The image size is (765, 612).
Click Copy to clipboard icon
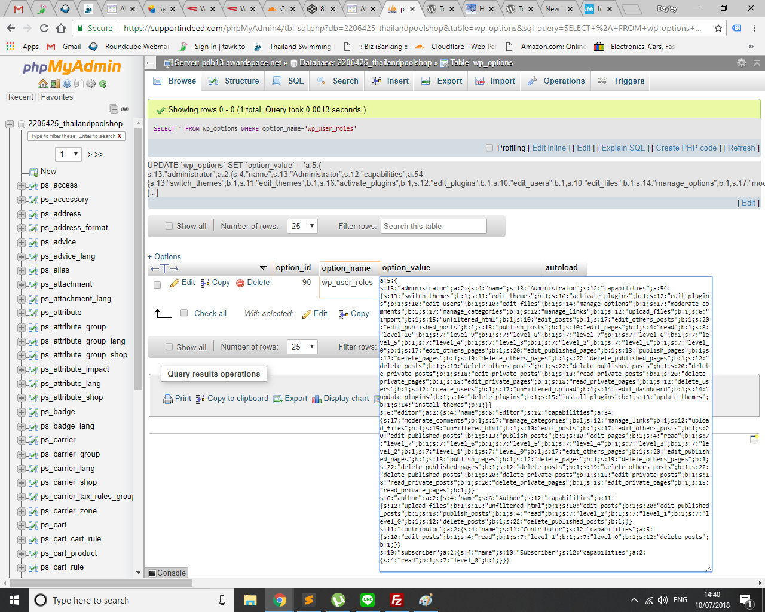click(200, 399)
